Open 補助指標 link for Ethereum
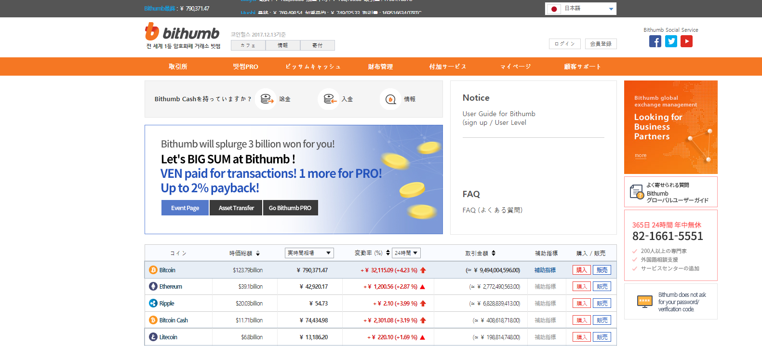Viewport: 762px width, 346px height. pos(545,286)
